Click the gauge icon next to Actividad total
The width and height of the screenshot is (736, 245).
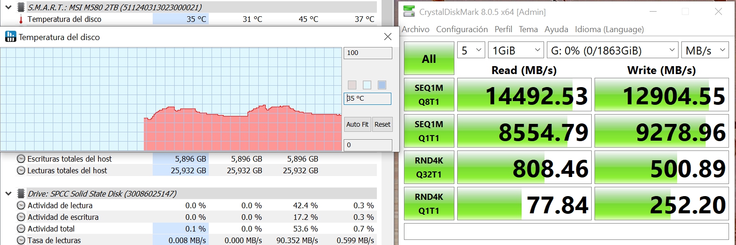21,229
